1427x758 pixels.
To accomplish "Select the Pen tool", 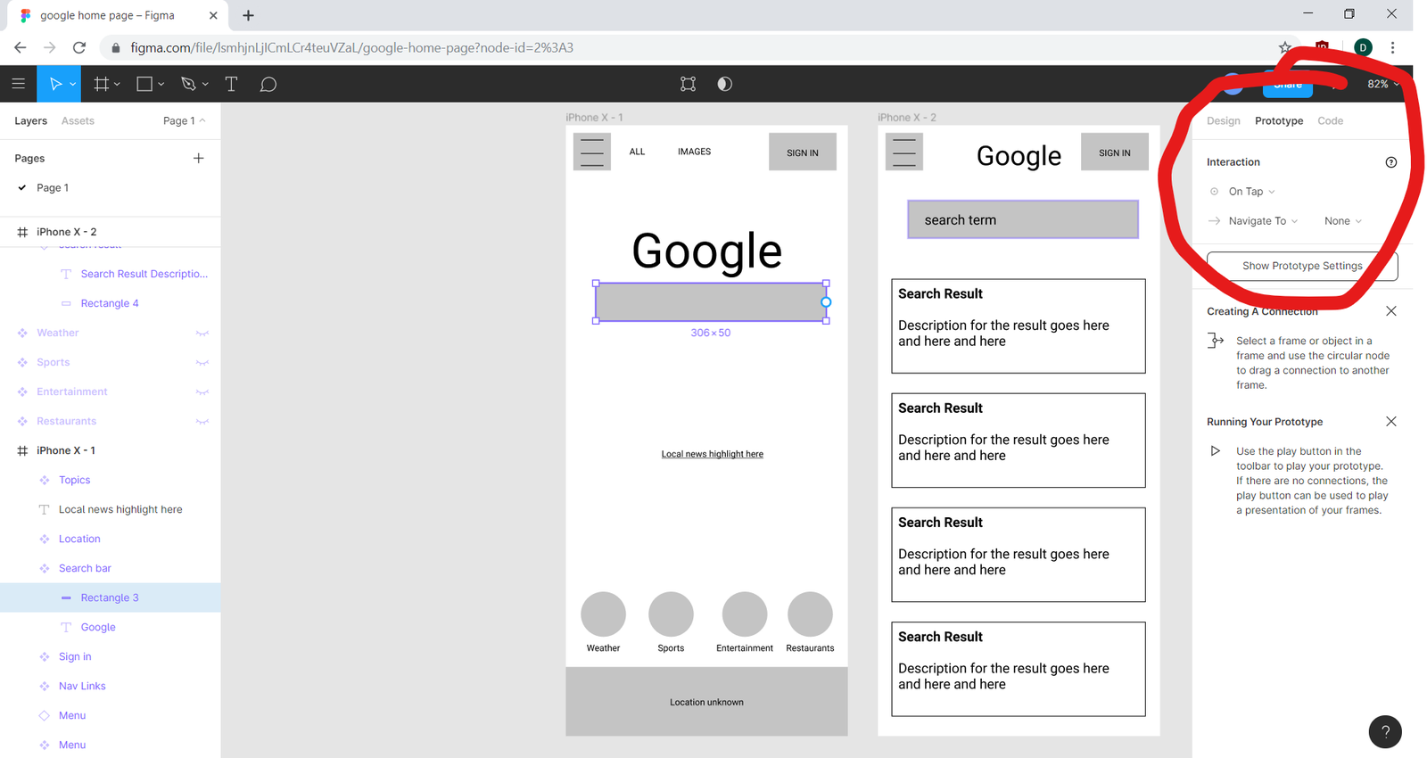I will pos(188,84).
